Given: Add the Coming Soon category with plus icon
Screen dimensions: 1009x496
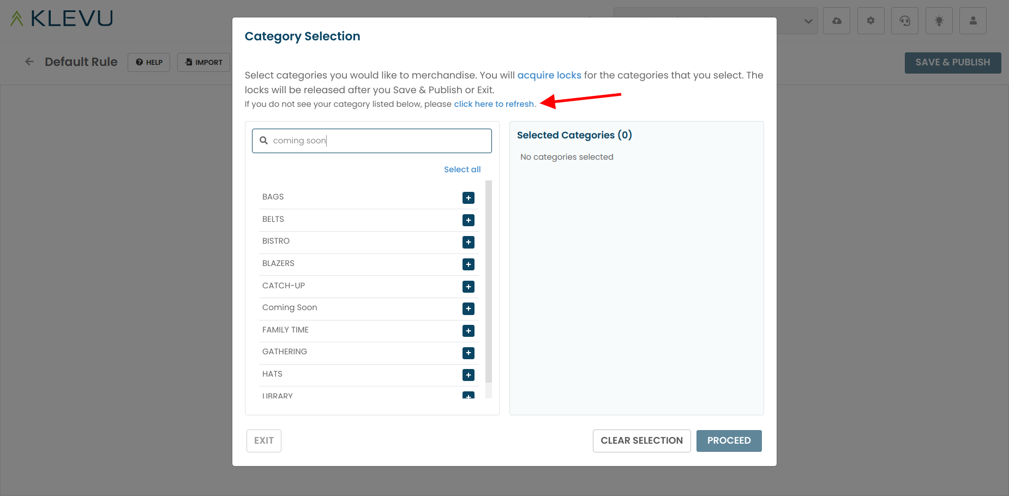Looking at the screenshot, I should click(468, 309).
